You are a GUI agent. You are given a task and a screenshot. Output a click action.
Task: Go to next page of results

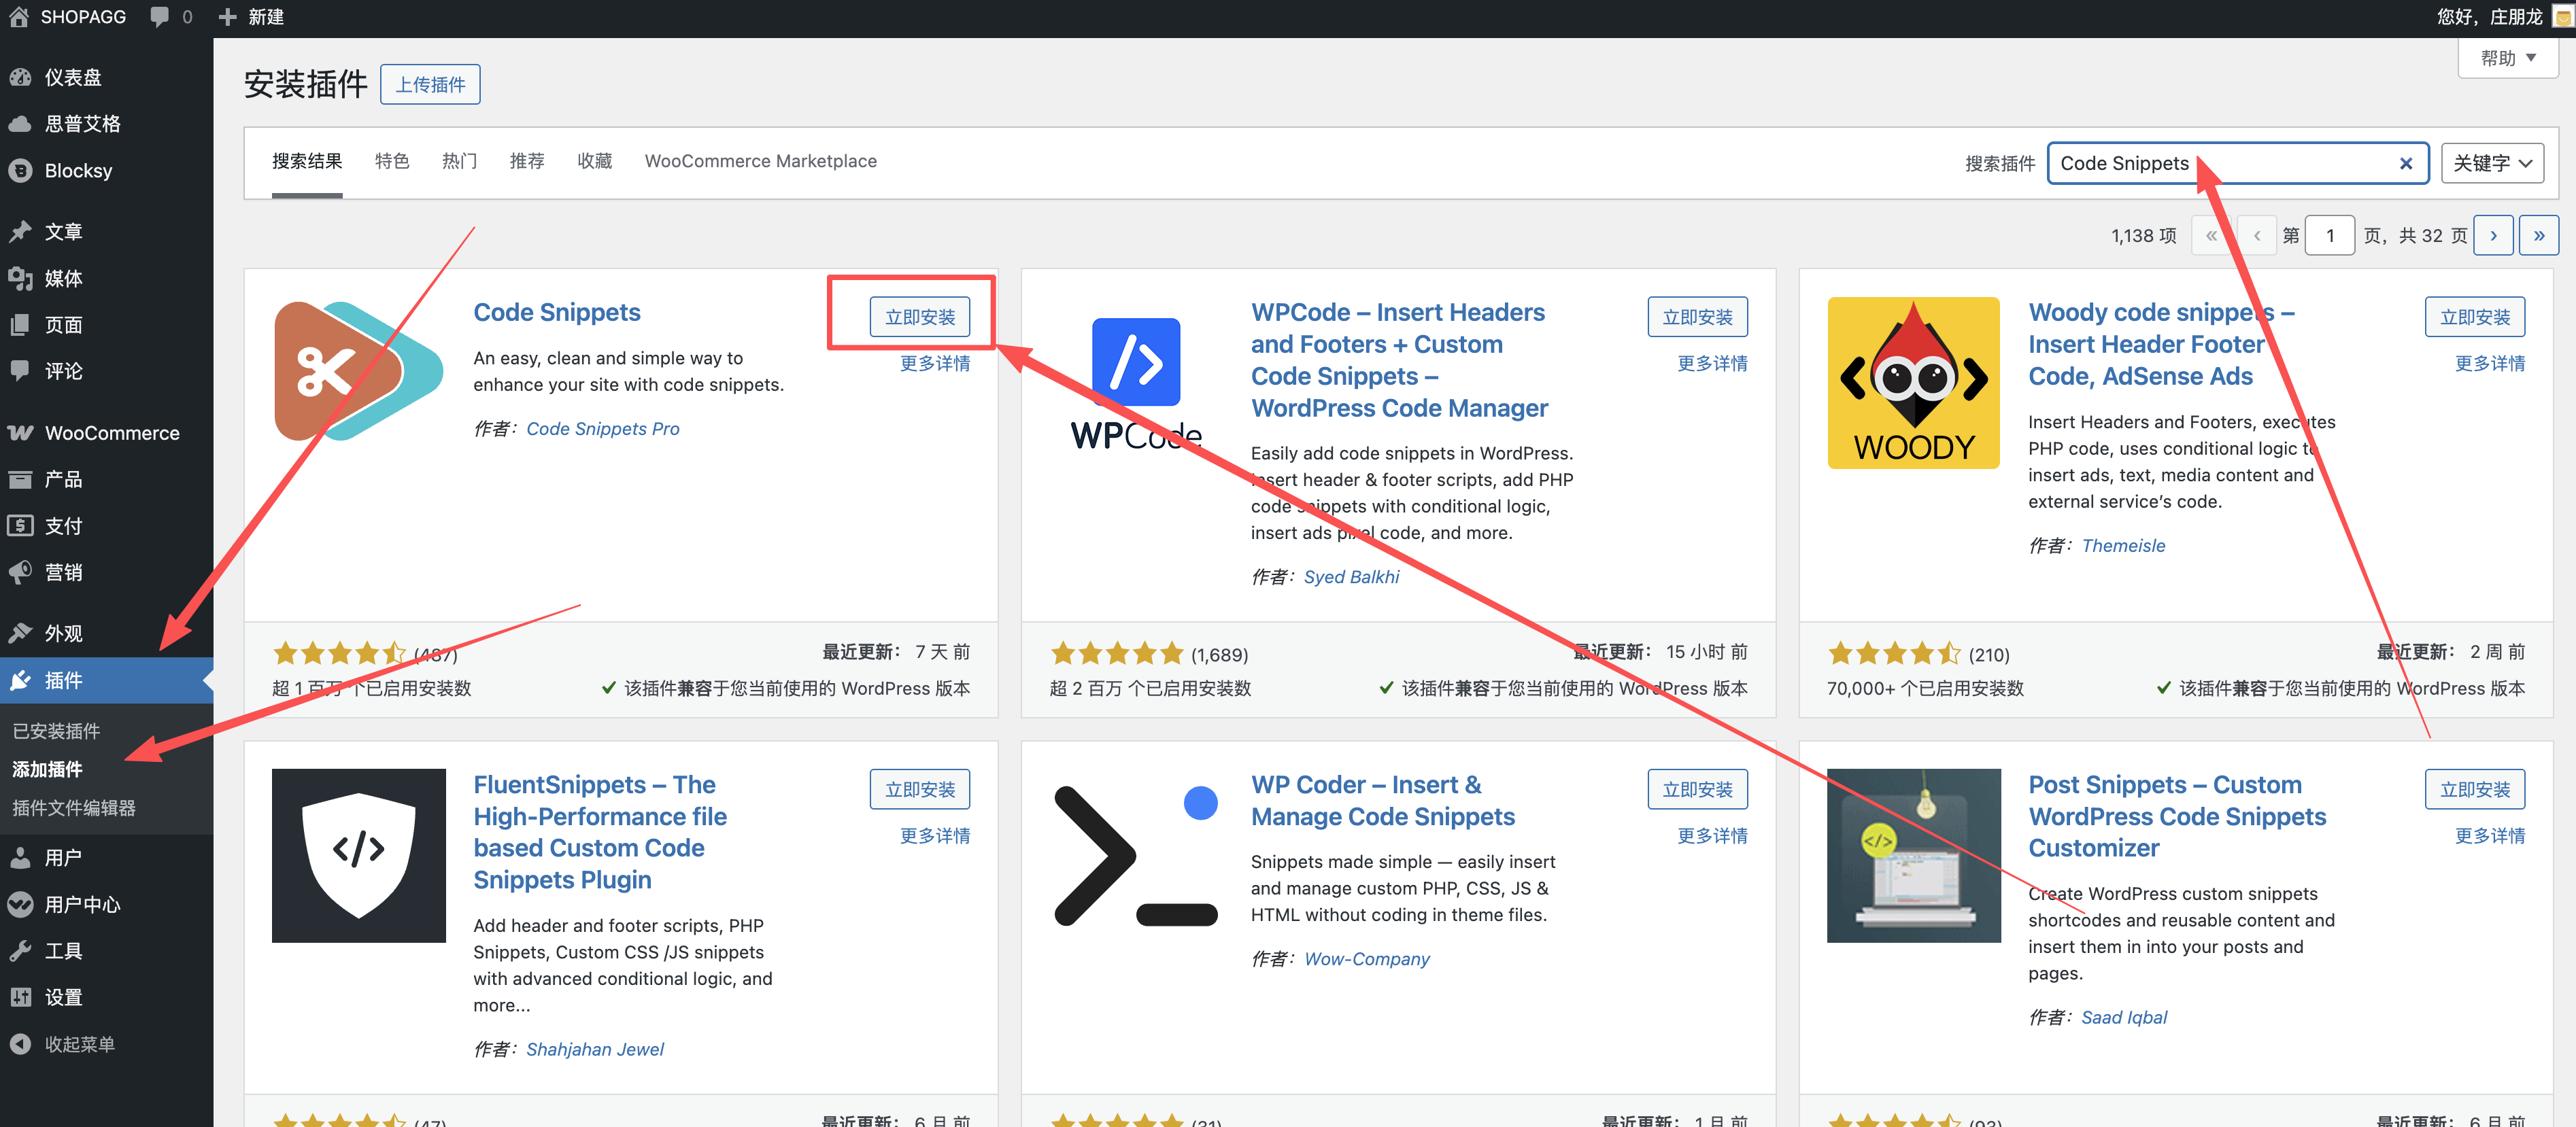click(2493, 236)
